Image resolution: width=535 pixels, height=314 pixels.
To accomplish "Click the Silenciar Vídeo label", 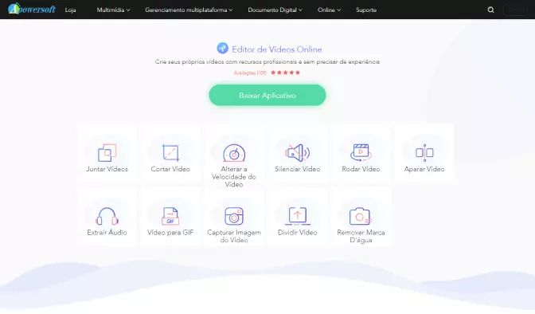I will (298, 169).
